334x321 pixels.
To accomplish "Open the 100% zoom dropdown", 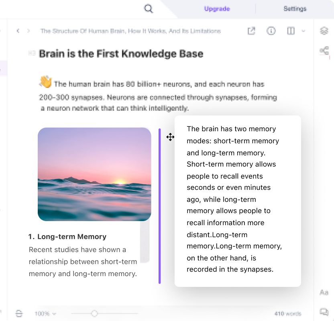I will 45,313.
